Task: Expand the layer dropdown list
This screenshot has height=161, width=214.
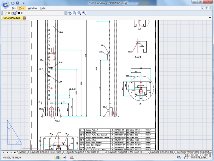Action: tap(63, 13)
